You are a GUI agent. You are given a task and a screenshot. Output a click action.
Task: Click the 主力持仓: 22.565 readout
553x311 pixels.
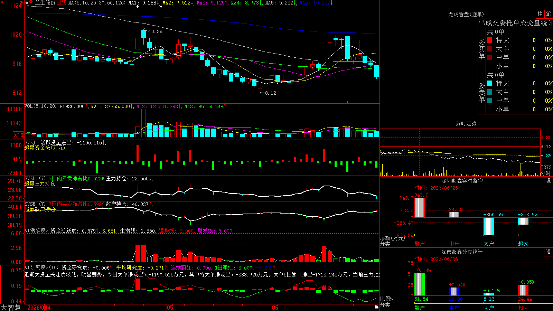point(127,179)
